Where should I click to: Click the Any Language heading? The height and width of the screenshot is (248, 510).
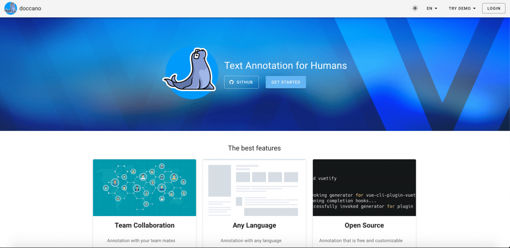click(255, 225)
